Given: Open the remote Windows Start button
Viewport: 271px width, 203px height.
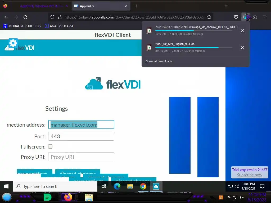Looking at the screenshot, I should point(6,186).
